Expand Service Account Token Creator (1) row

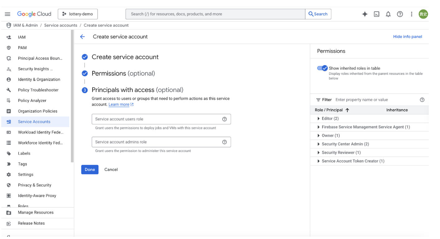point(318,161)
